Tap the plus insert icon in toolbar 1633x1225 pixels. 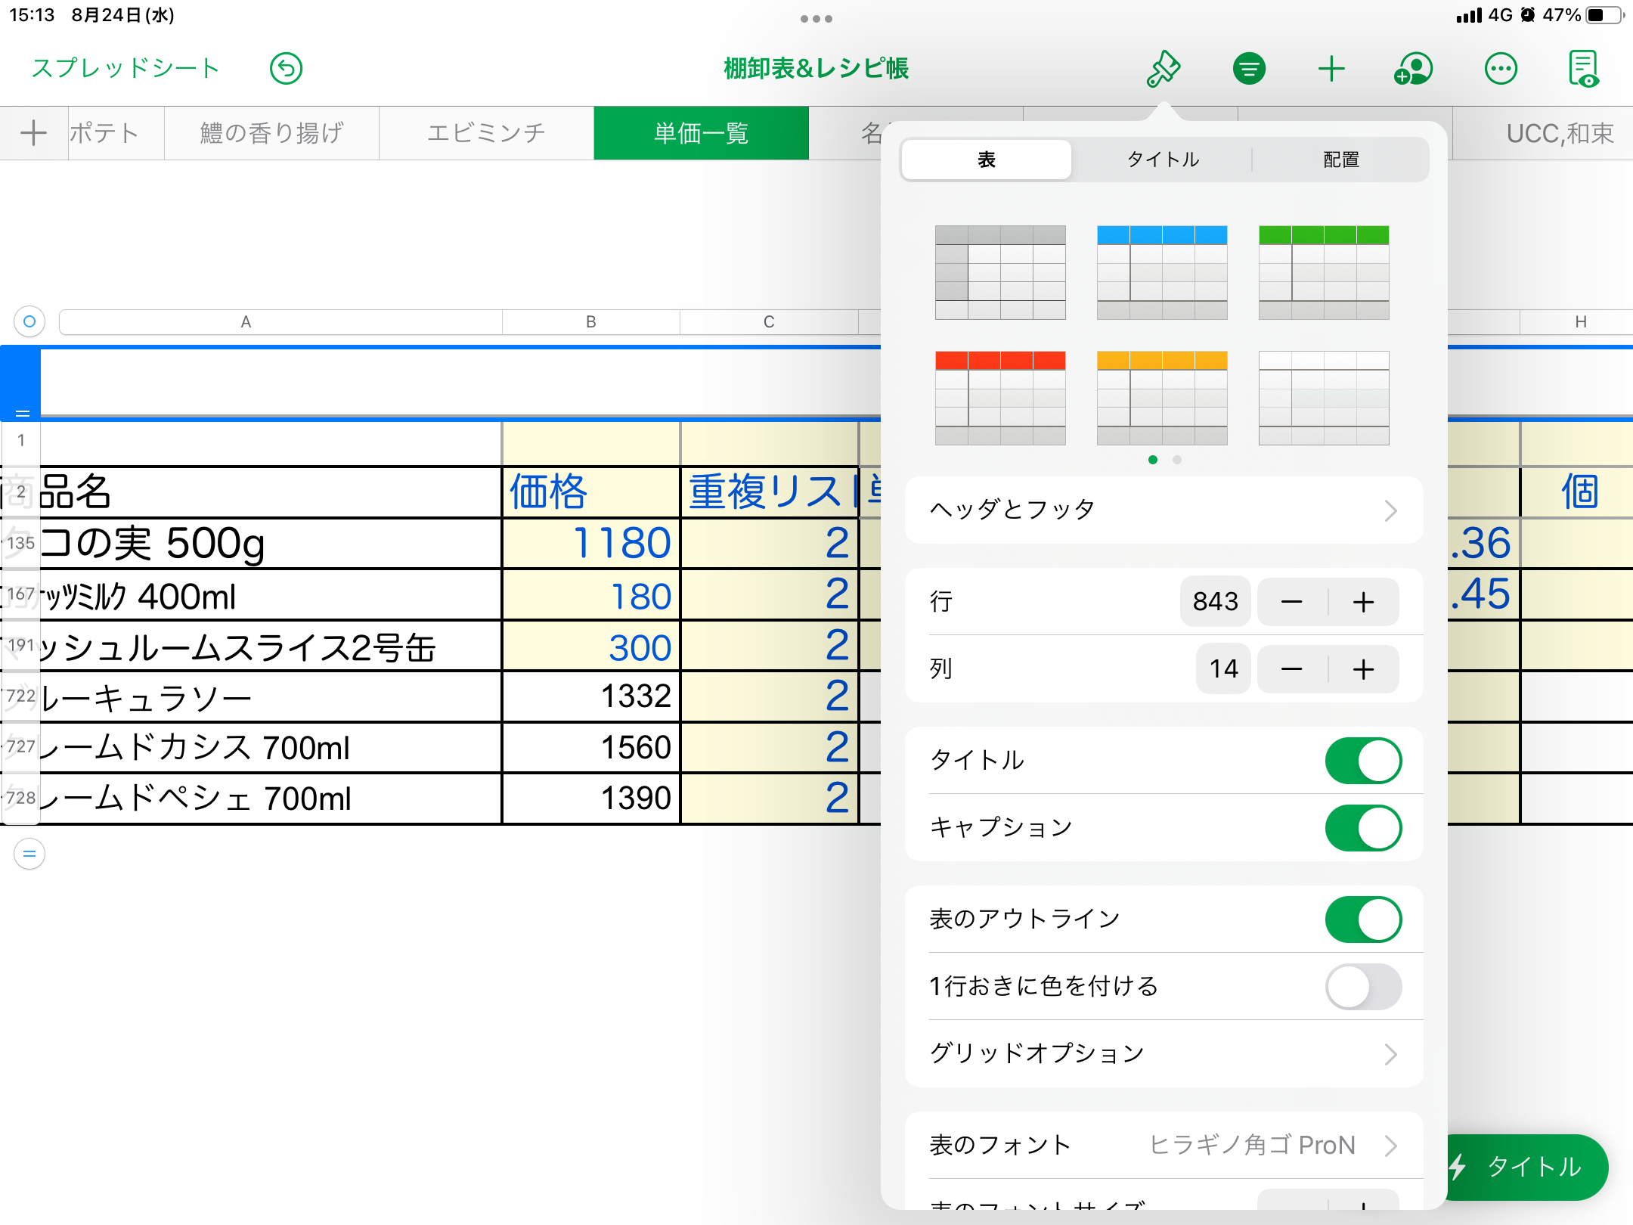click(x=1331, y=69)
